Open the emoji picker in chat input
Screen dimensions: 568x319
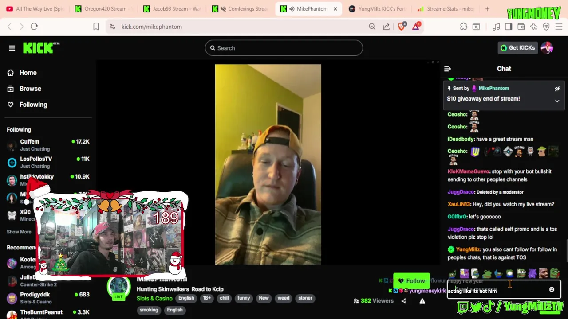552,290
